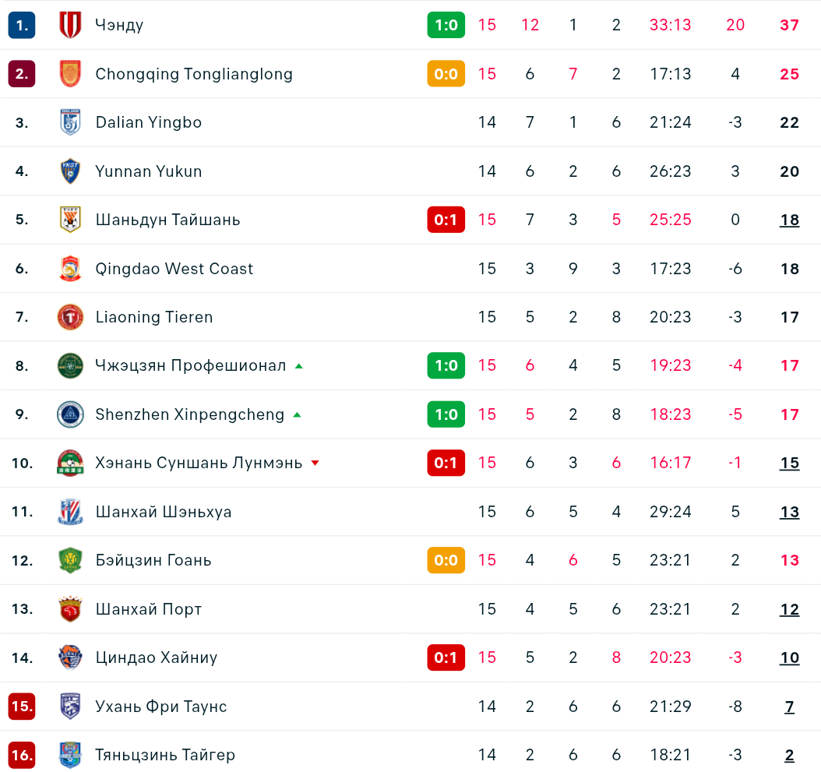Open the Тяньцзинь Тайгер team crest

click(70, 755)
